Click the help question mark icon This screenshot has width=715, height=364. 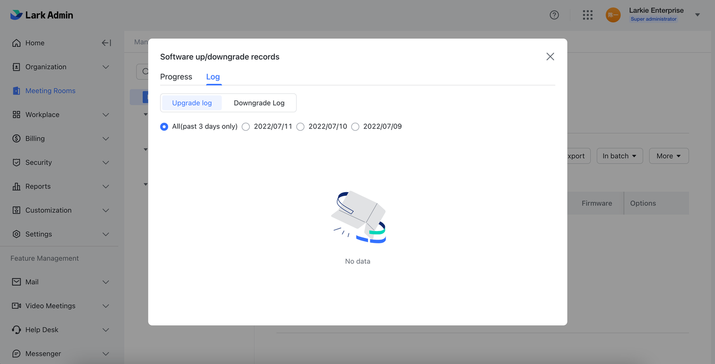(x=554, y=15)
